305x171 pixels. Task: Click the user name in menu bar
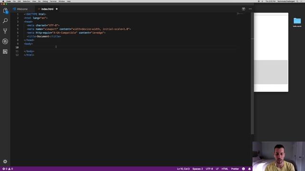[286, 1]
